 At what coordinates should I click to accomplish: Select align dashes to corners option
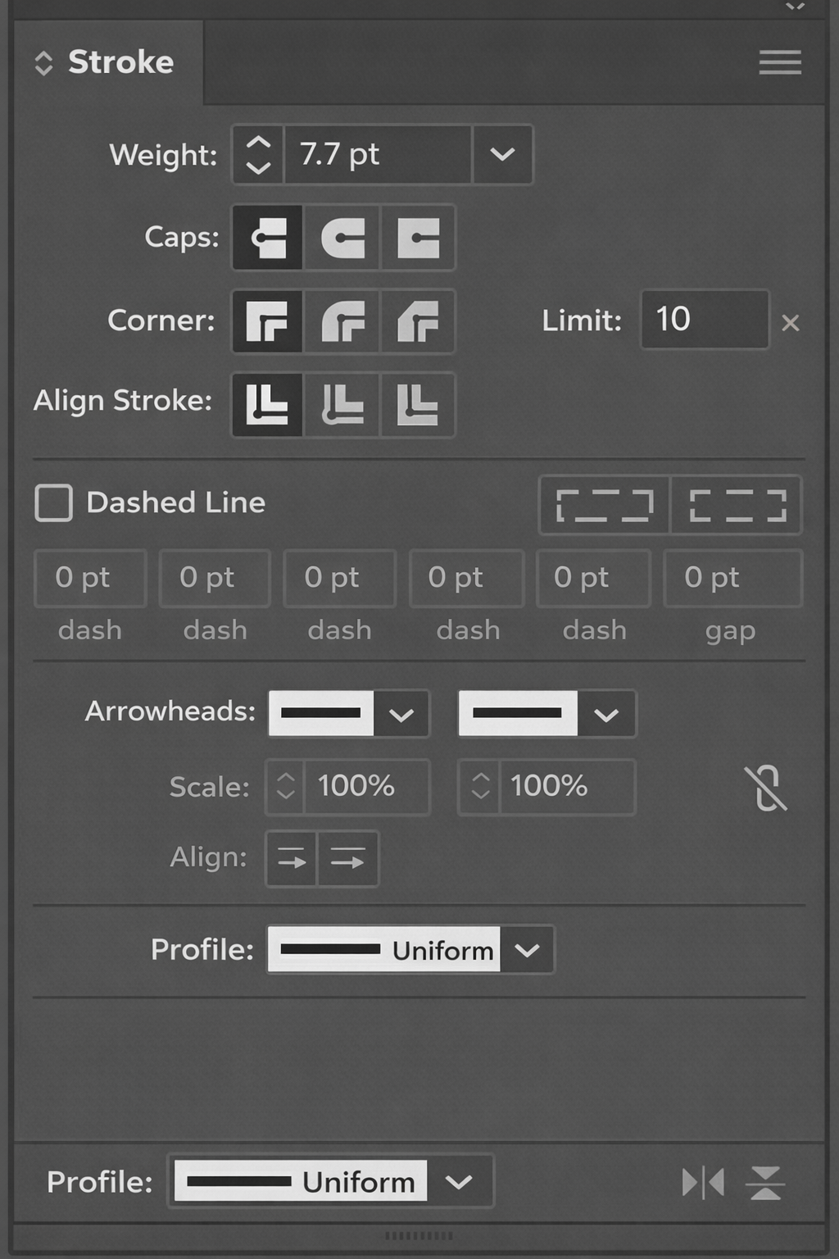(x=737, y=505)
